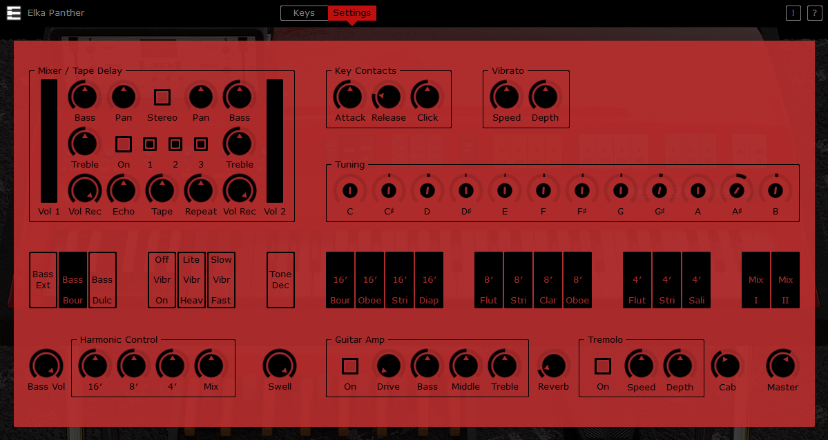828x440 pixels.
Task: Click the B tuning knob
Action: click(776, 190)
